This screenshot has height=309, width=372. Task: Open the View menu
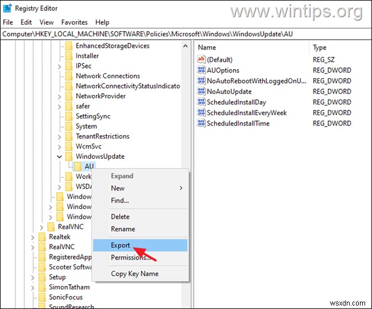(46, 22)
